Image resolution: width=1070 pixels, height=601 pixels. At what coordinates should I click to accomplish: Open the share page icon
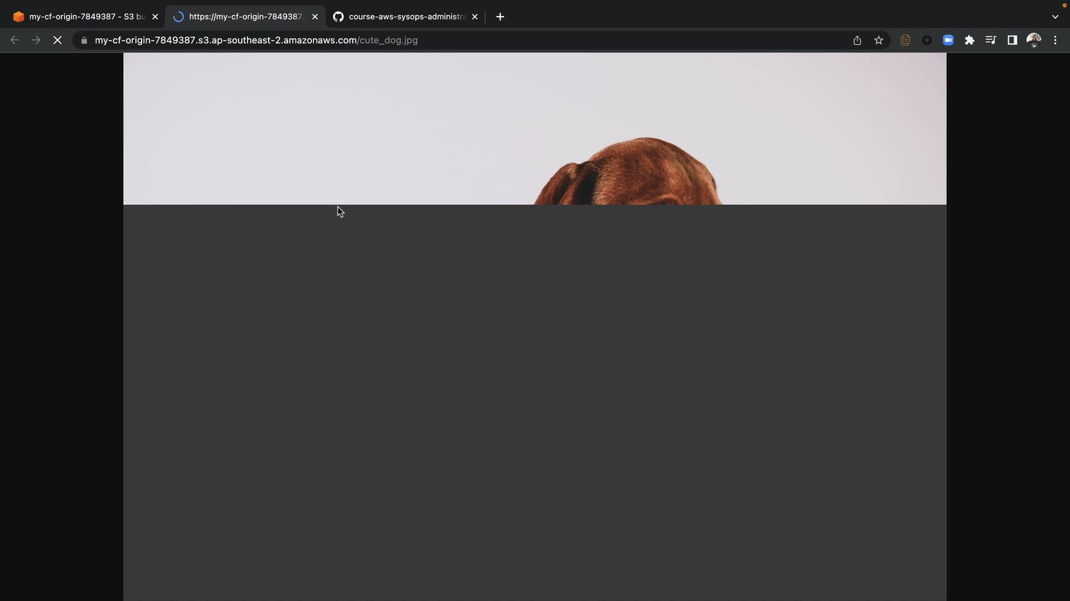[857, 40]
